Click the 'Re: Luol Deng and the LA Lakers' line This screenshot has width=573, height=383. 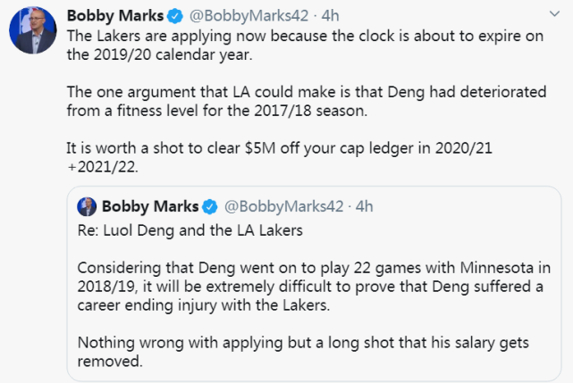point(190,230)
